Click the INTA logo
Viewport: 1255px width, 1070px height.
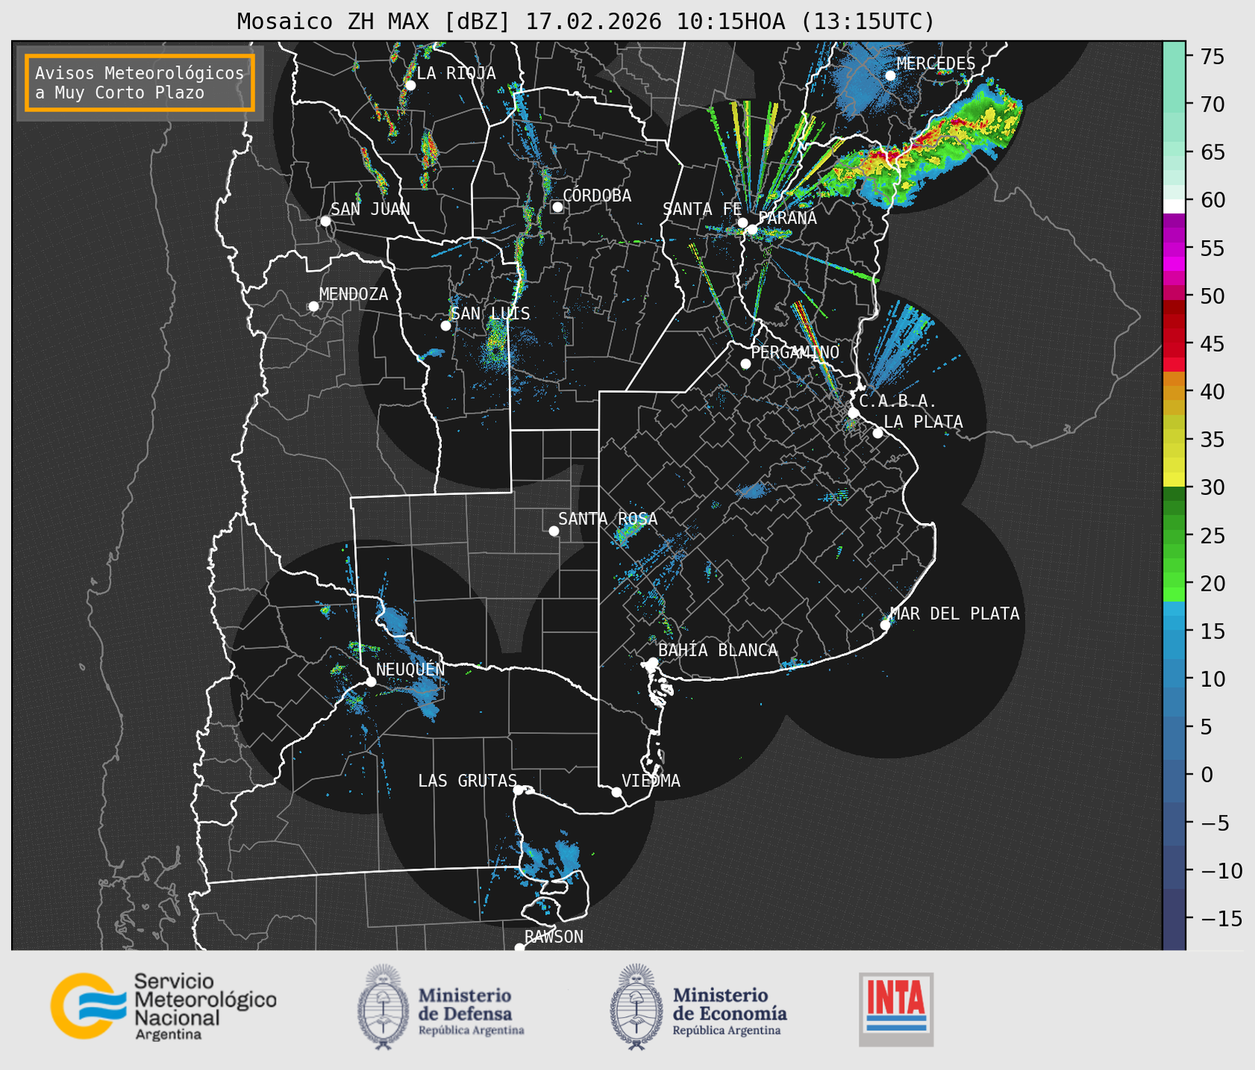pos(896,1009)
